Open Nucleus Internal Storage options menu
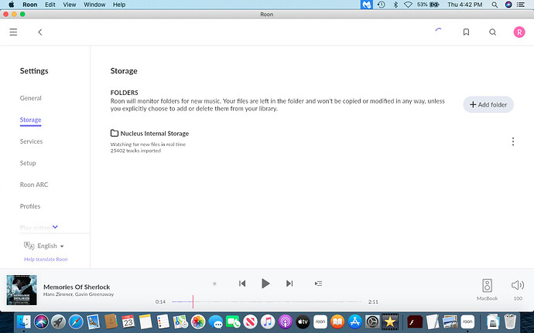Screen dimensions: 534x333 (x=513, y=141)
